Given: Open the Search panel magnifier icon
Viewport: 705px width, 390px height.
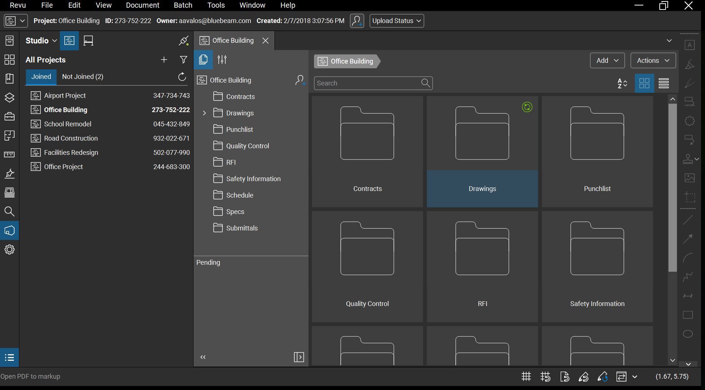Looking at the screenshot, I should [9, 212].
